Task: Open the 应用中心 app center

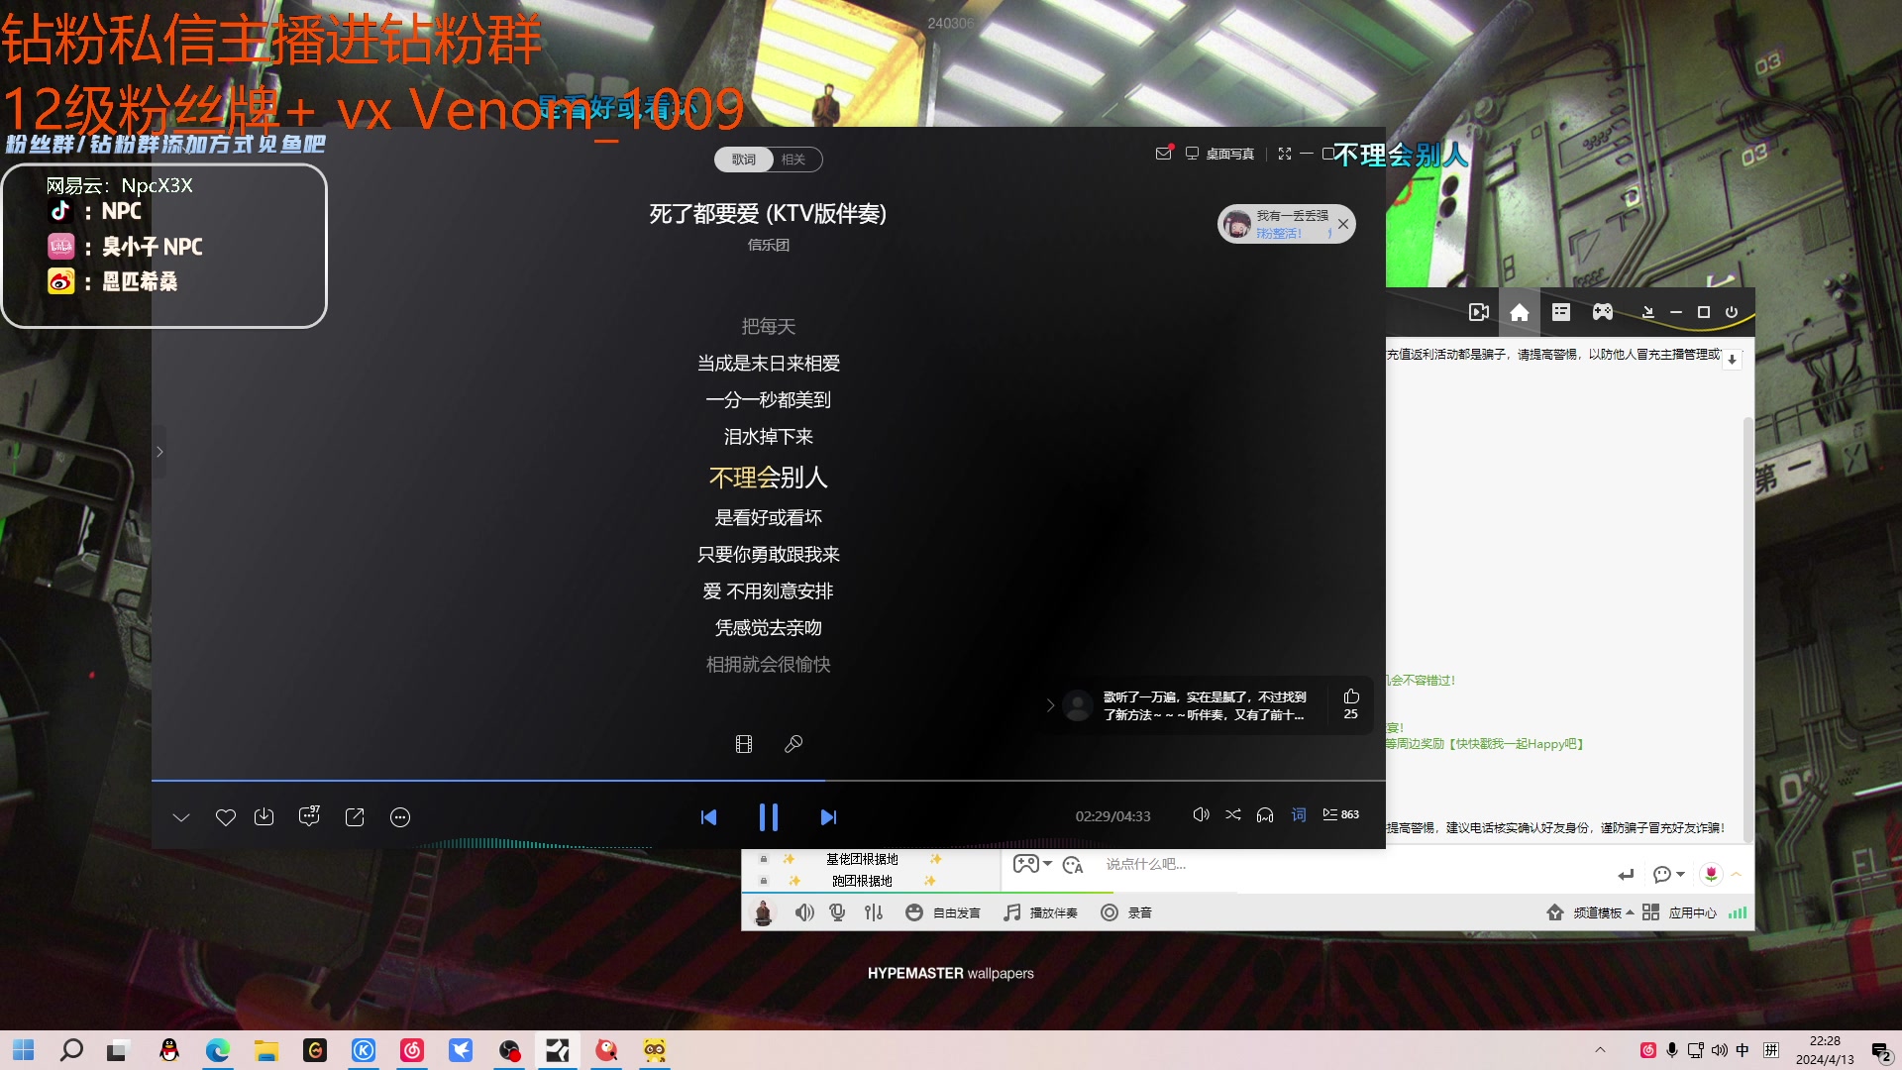Action: pyautogui.click(x=1680, y=912)
